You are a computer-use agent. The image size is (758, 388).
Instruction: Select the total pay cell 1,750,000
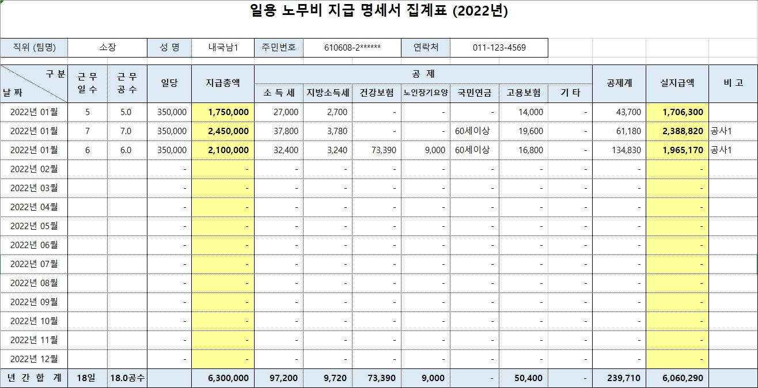(223, 112)
